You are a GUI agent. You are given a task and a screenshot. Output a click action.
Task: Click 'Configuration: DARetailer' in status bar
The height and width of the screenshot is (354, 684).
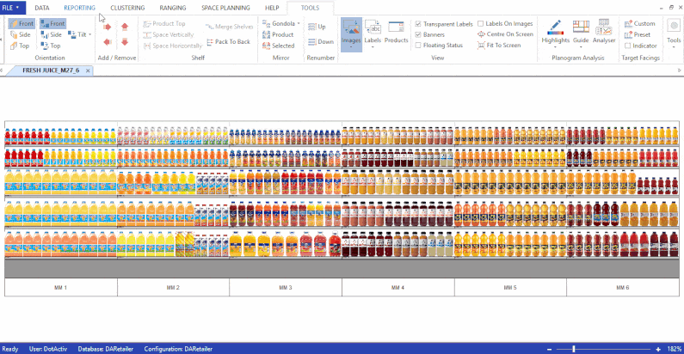point(178,349)
